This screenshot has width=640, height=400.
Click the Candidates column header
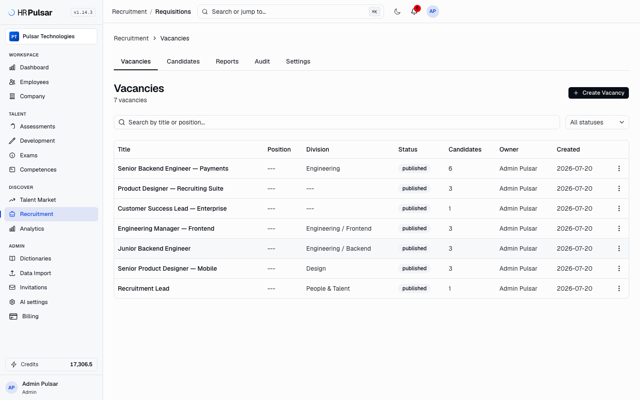tap(465, 149)
